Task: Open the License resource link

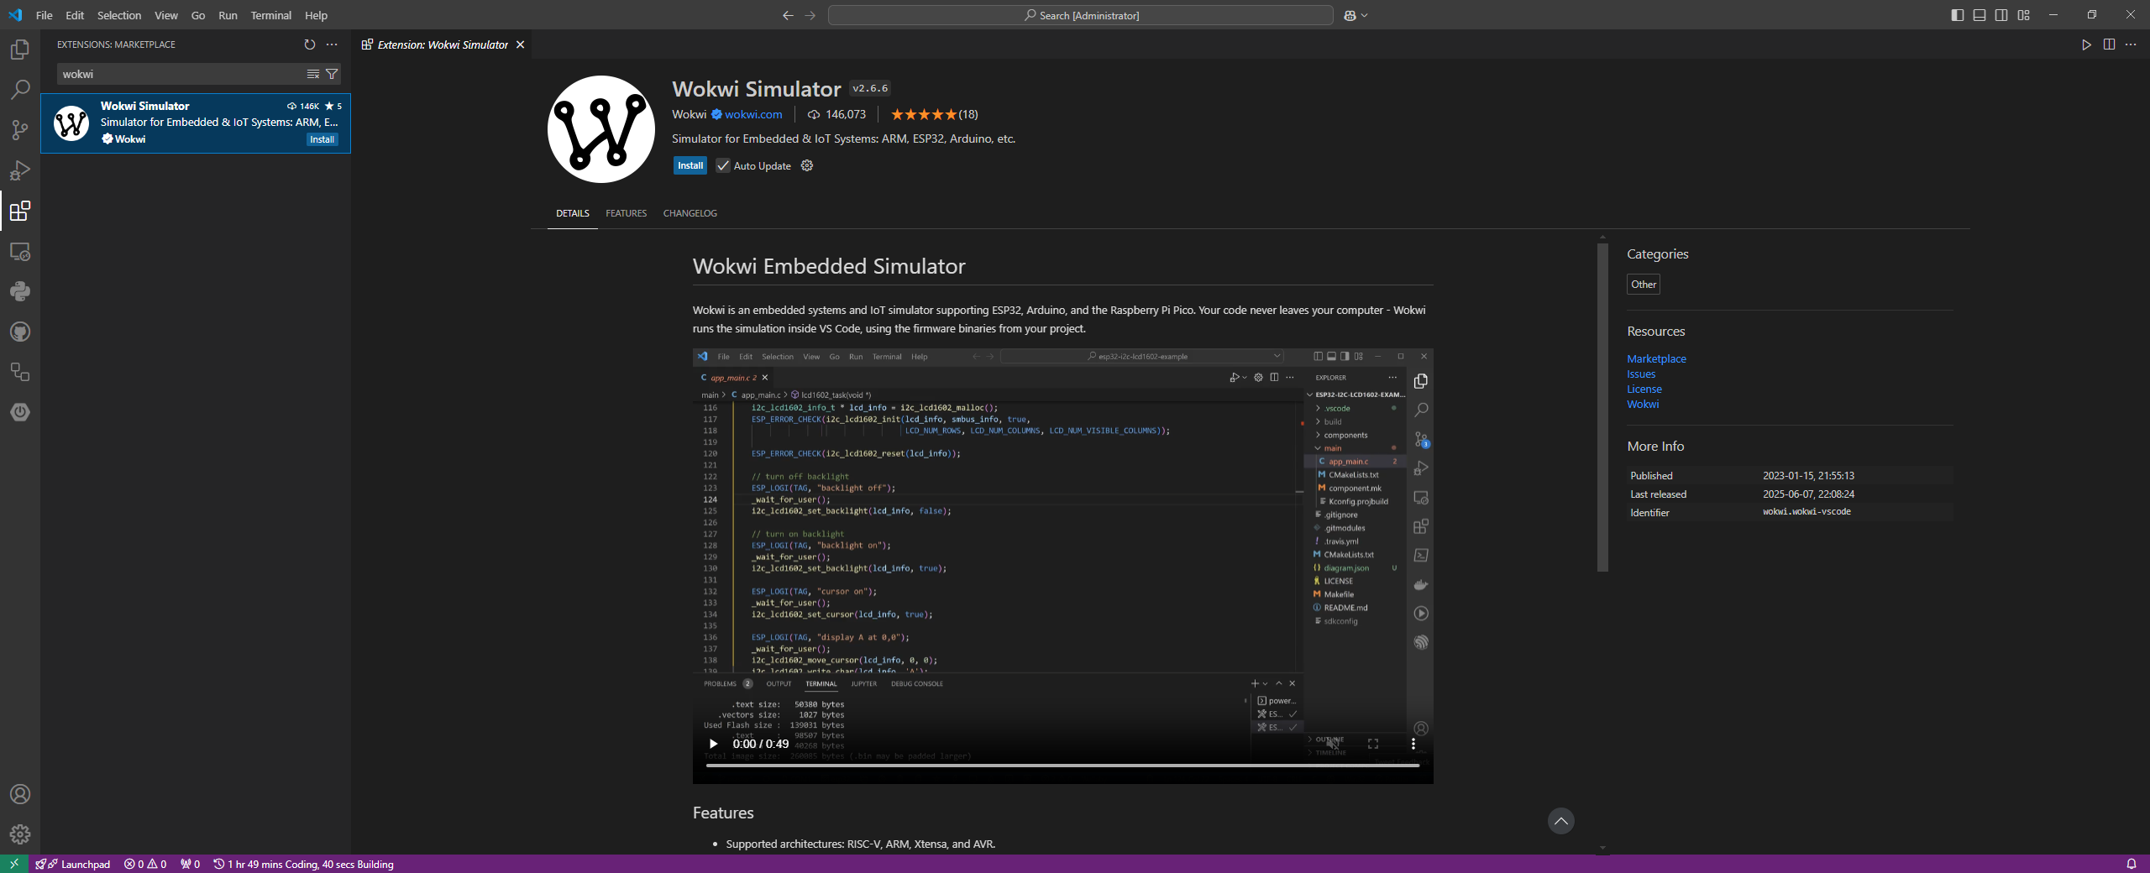Action: pyautogui.click(x=1644, y=389)
